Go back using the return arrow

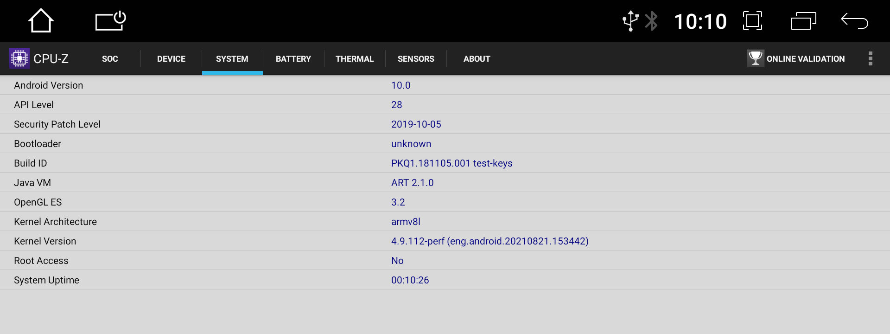(x=854, y=21)
